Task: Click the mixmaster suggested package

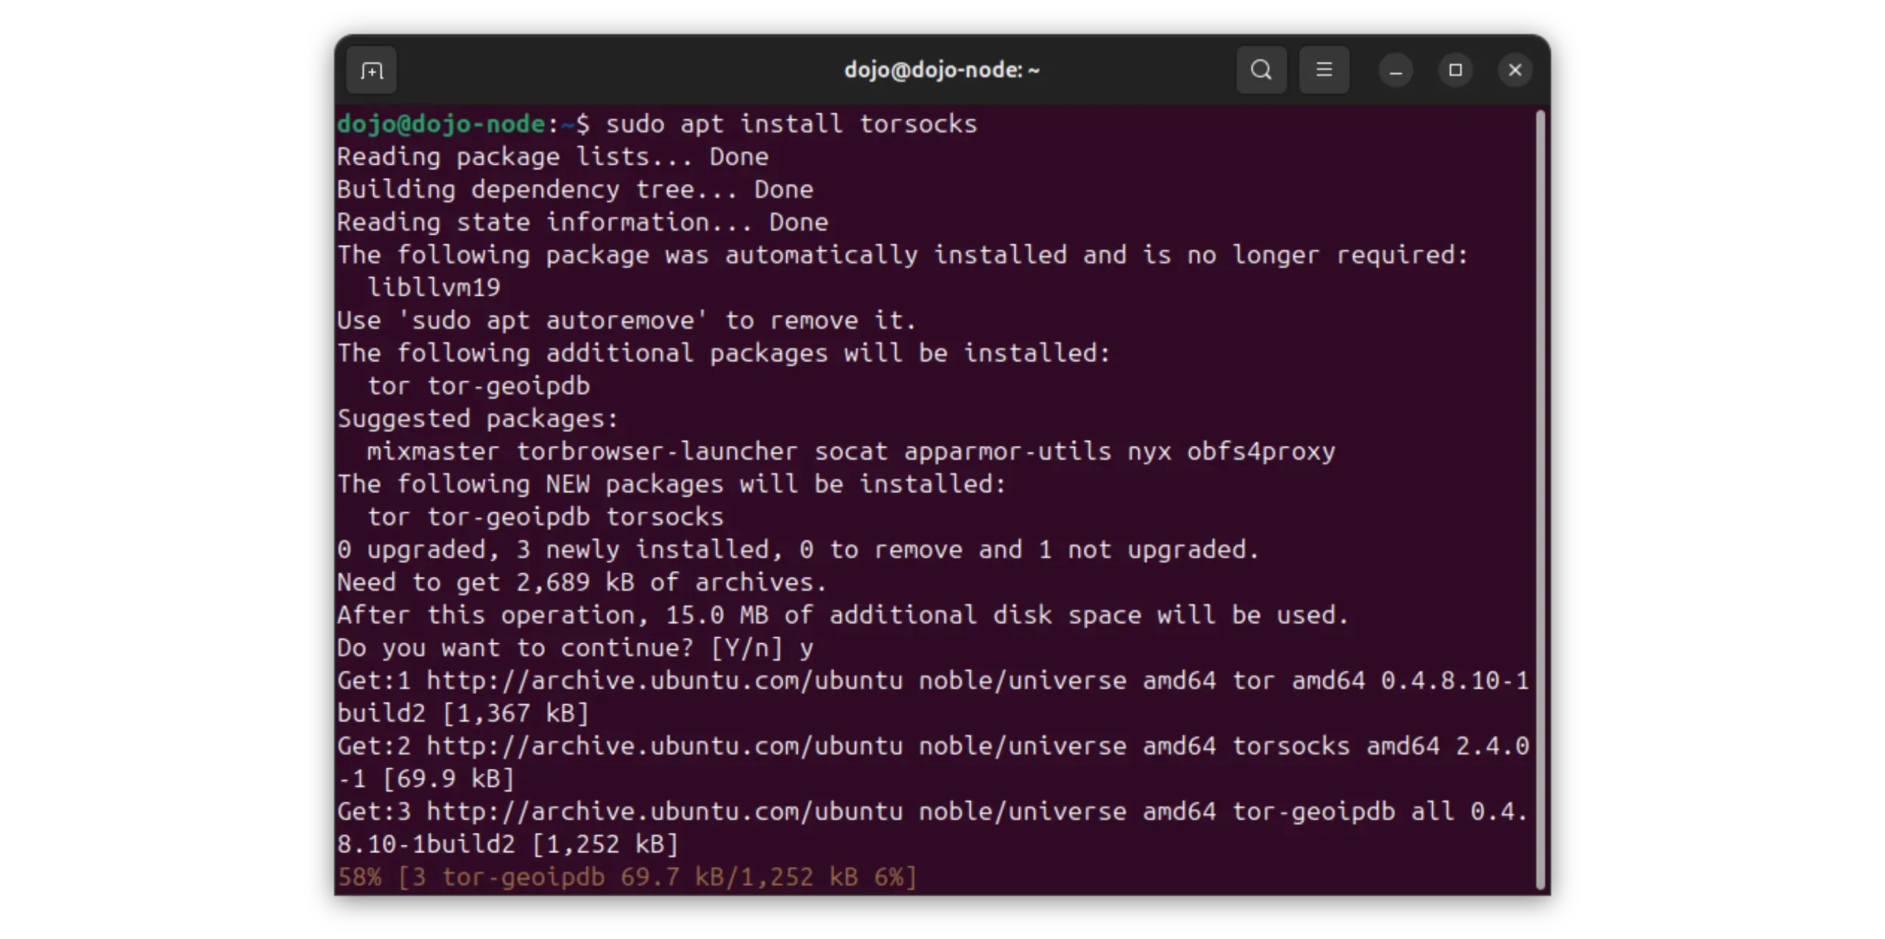Action: 433,452
